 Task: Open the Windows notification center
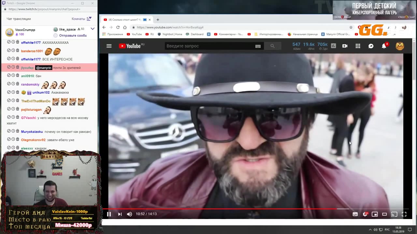click(x=410, y=230)
